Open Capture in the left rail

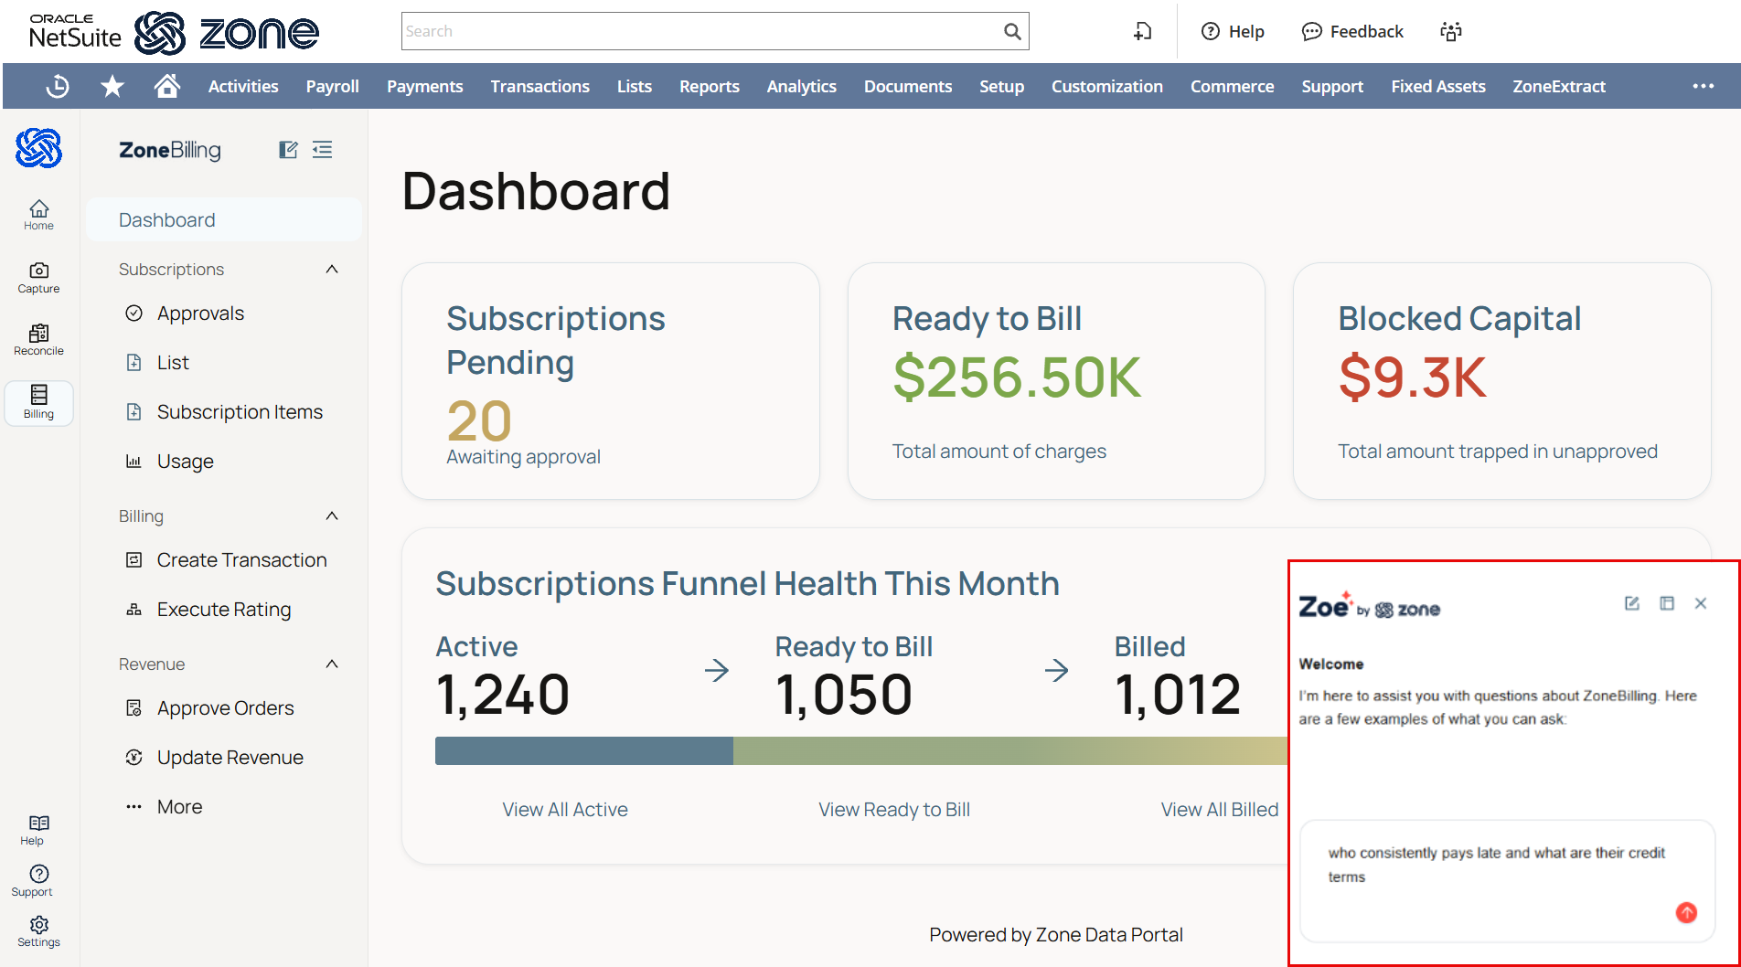38,278
